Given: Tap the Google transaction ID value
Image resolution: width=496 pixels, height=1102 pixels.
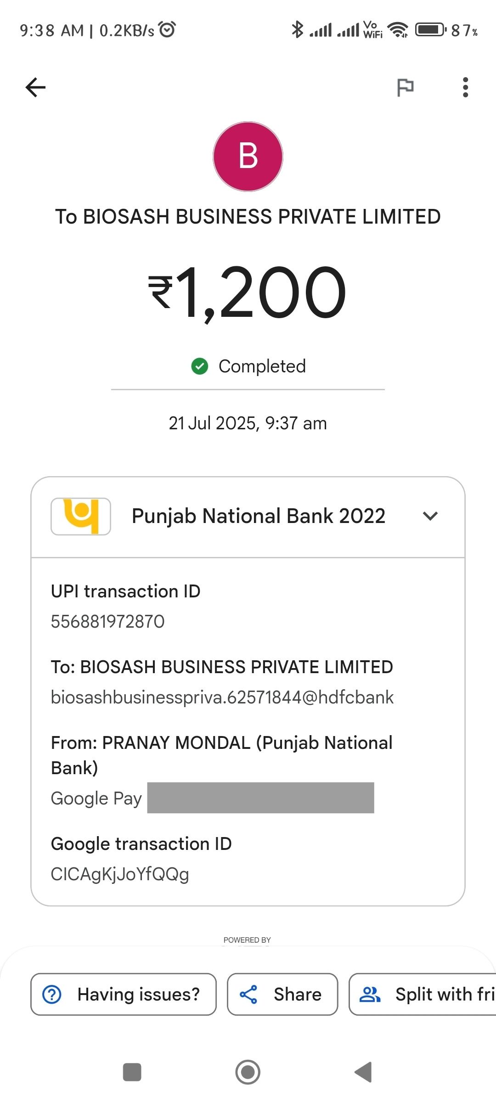Looking at the screenshot, I should (120, 874).
